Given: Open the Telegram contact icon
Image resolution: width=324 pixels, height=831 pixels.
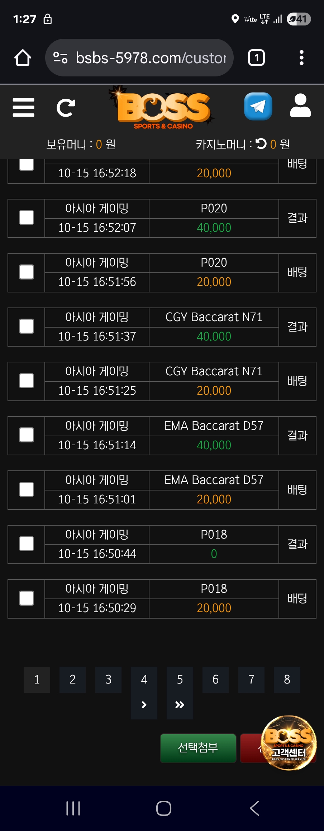Looking at the screenshot, I should point(258,107).
